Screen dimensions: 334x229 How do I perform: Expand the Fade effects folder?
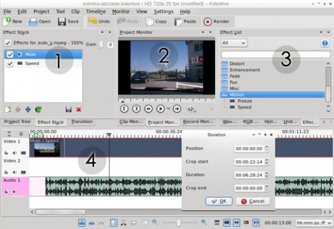(x=225, y=76)
